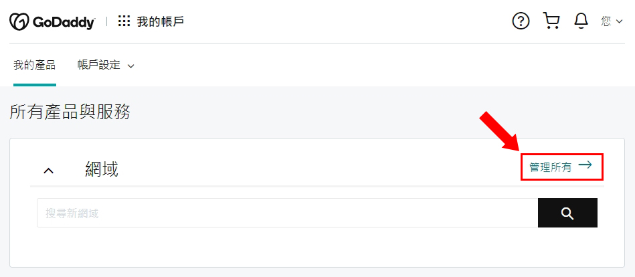Open the notifications bell
Image resolution: width=635 pixels, height=277 pixels.
click(x=581, y=21)
